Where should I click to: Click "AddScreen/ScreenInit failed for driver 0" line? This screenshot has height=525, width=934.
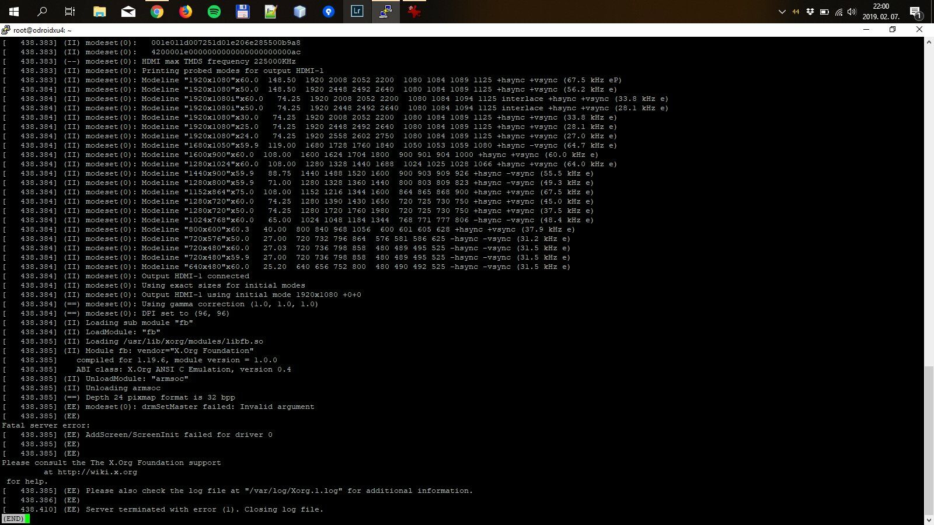point(179,435)
